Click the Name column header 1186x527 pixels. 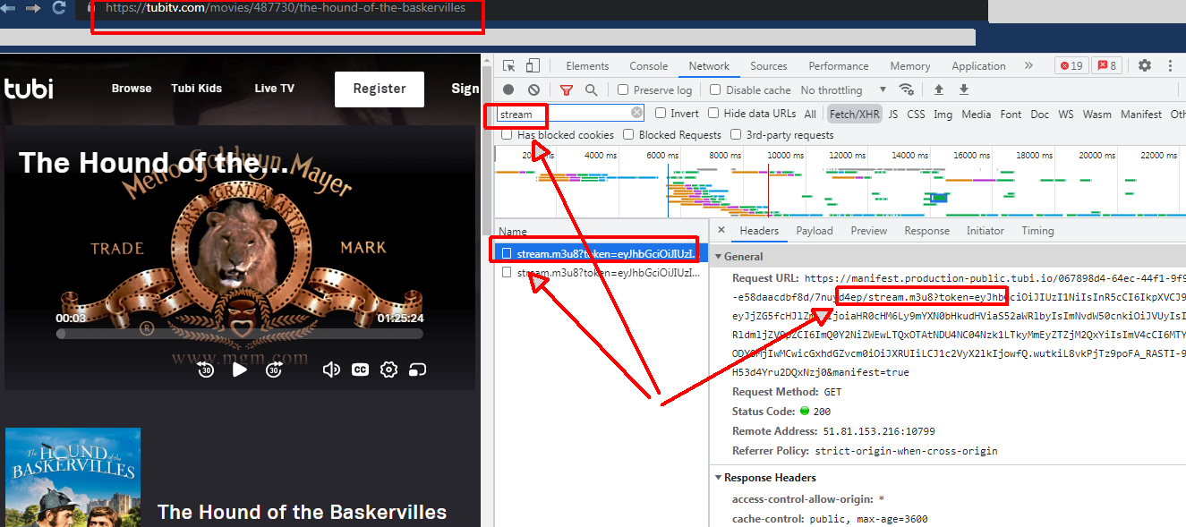point(513,231)
